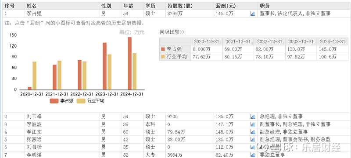Image resolution: width=351 pixels, height=158 pixels.
Task: Click the 2022-12-31 column header in comparison table
Action: click(269, 41)
